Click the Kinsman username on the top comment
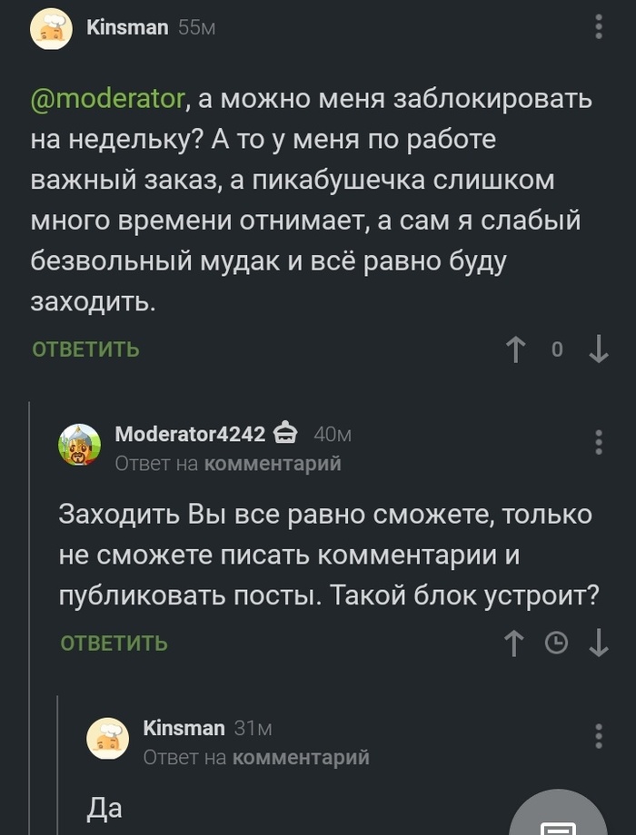The height and width of the screenshot is (835, 636). click(127, 27)
